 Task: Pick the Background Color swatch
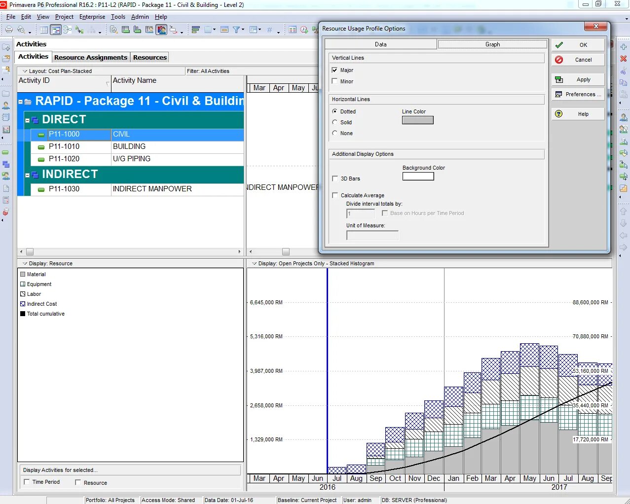point(418,176)
